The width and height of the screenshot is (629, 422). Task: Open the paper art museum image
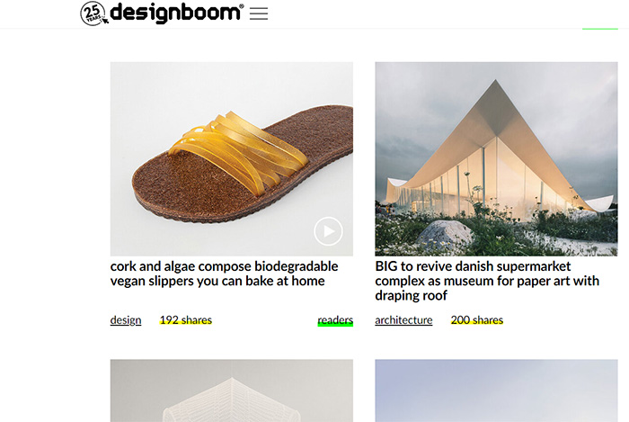[x=496, y=158]
